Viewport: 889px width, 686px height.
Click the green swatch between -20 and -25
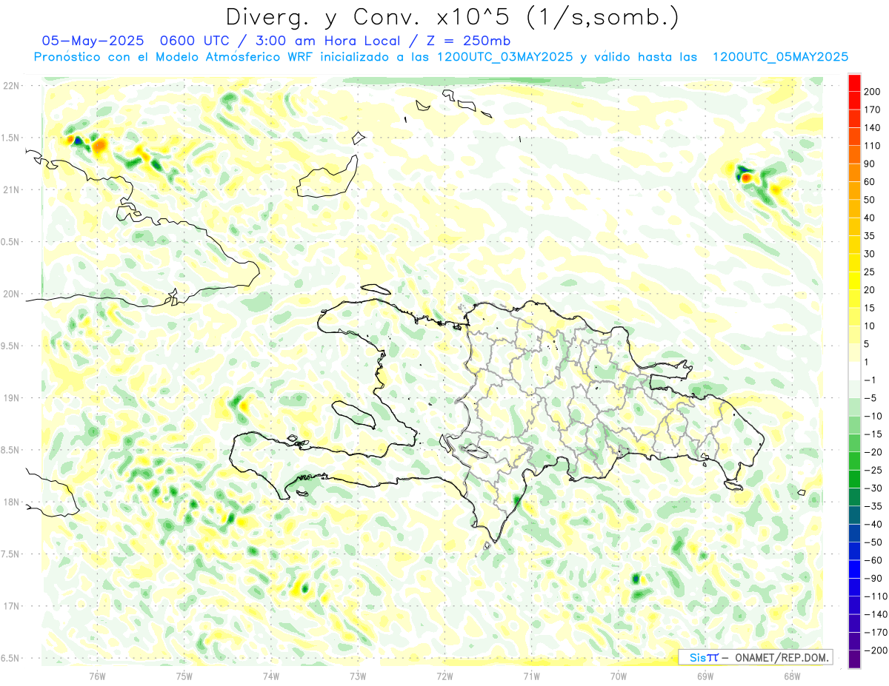[855, 461]
